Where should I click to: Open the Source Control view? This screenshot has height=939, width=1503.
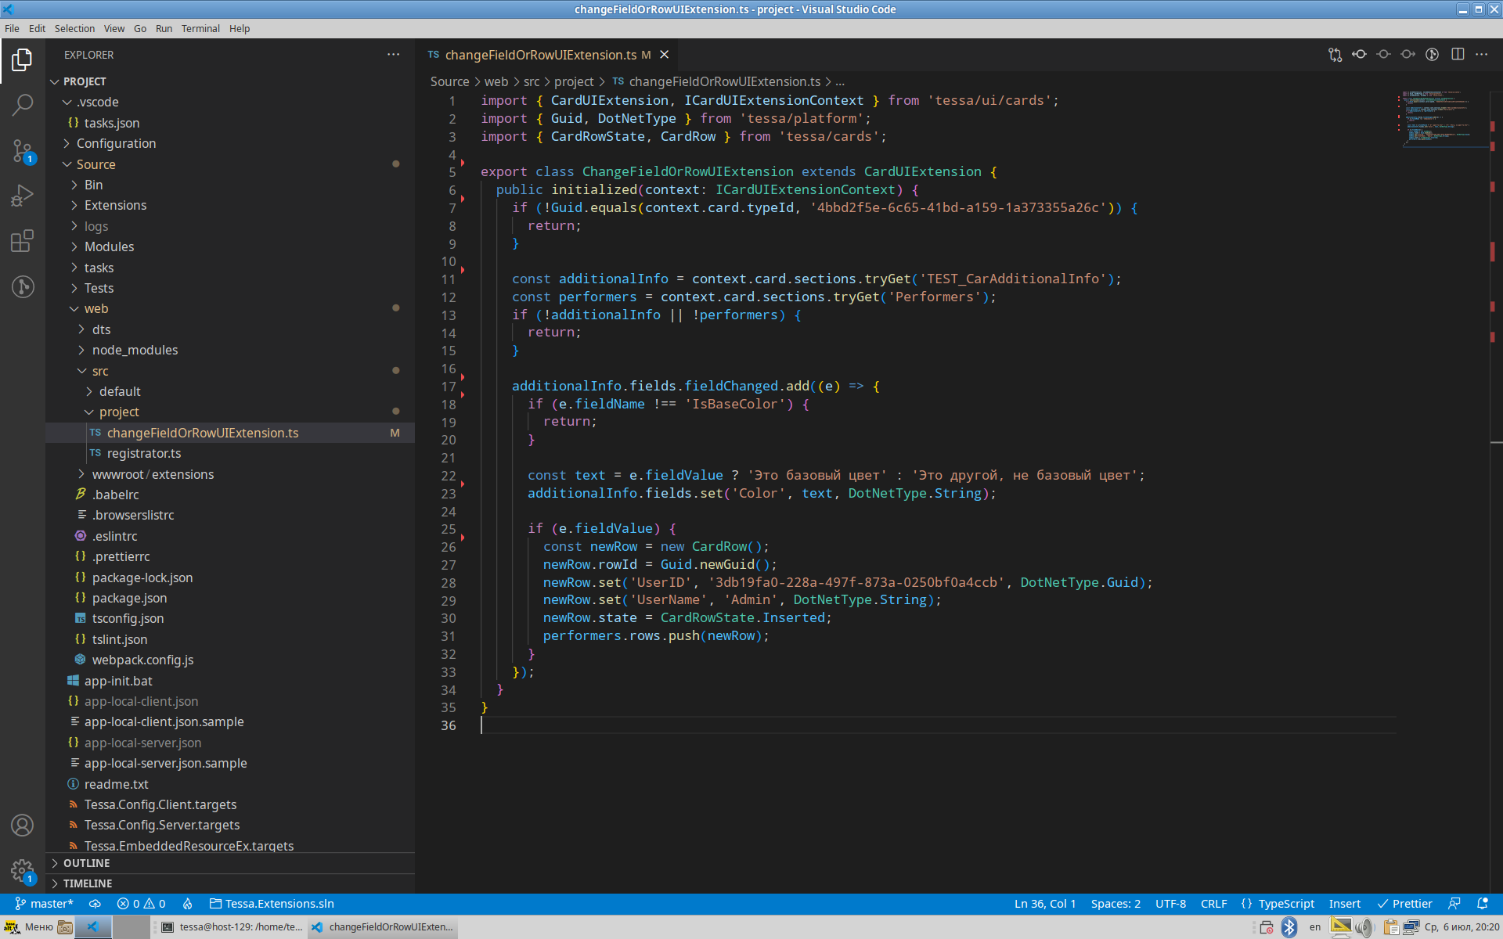[23, 150]
